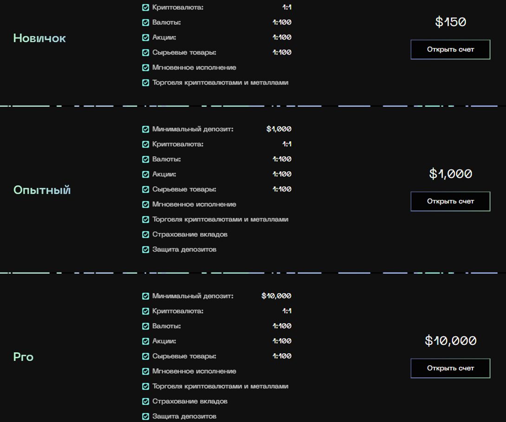Click checkmark icon beside Pro Защита депозитов
The height and width of the screenshot is (422, 506).
coord(146,416)
